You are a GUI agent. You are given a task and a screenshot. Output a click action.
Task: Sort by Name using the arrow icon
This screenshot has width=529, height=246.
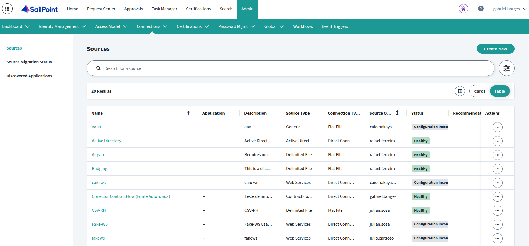pyautogui.click(x=188, y=113)
